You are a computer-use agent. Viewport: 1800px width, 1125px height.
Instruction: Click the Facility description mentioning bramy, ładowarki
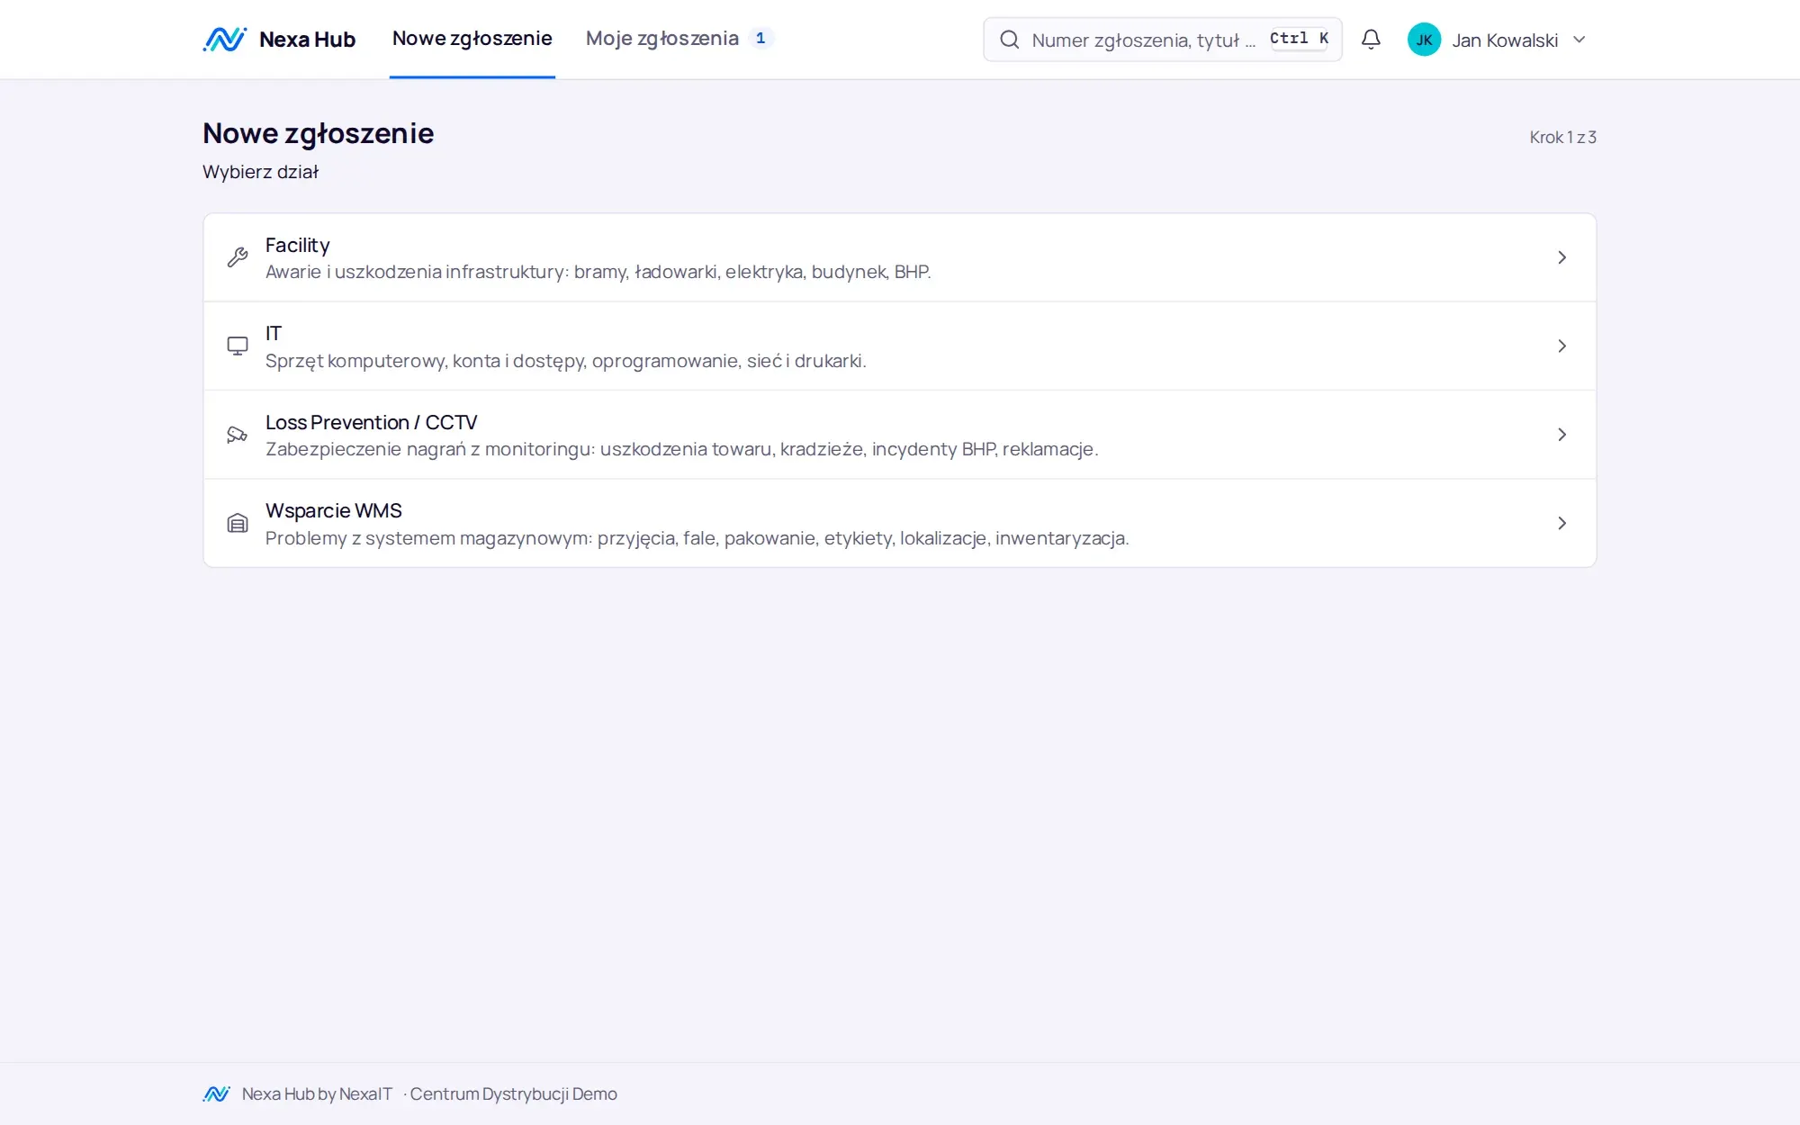pos(598,272)
